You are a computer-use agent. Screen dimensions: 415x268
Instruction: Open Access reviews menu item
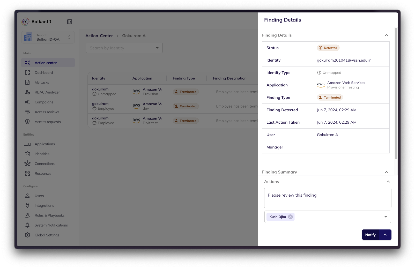click(47, 112)
